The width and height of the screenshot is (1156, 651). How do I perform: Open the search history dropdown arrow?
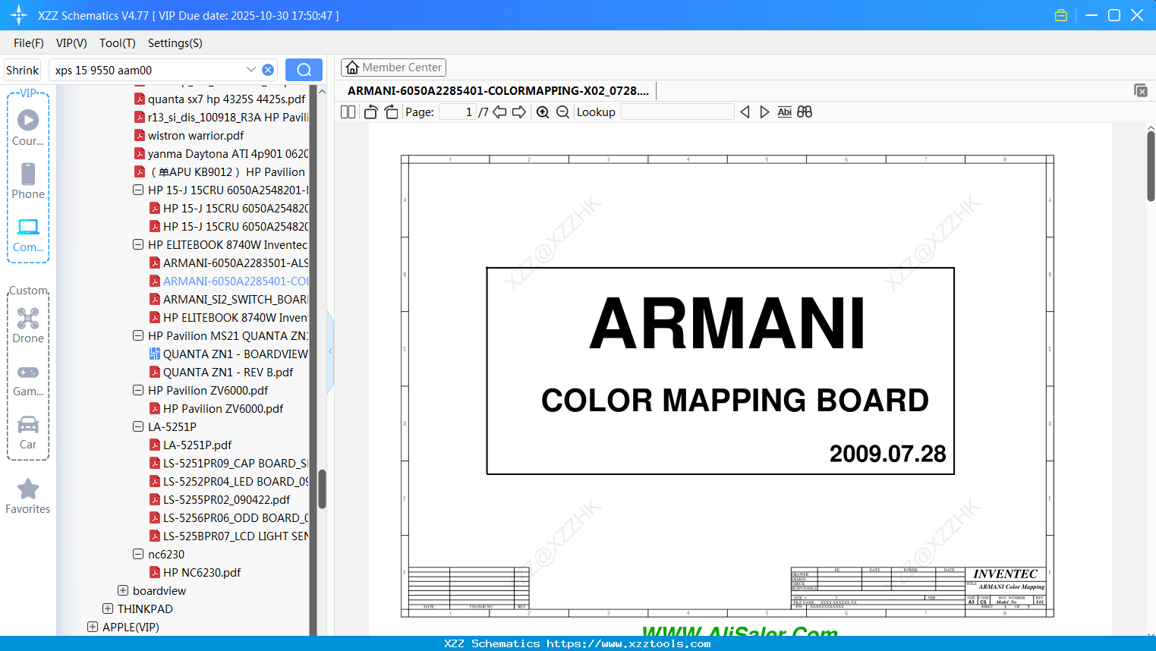click(251, 70)
